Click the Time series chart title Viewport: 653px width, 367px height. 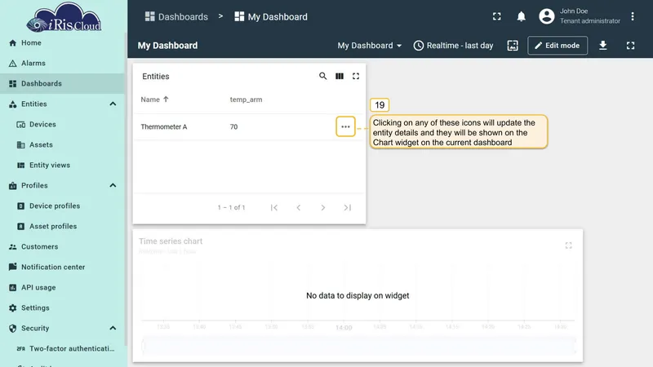(x=171, y=241)
